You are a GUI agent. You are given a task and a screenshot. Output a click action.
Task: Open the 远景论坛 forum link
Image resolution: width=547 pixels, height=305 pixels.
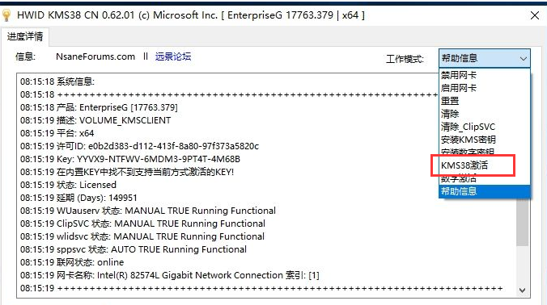point(173,56)
